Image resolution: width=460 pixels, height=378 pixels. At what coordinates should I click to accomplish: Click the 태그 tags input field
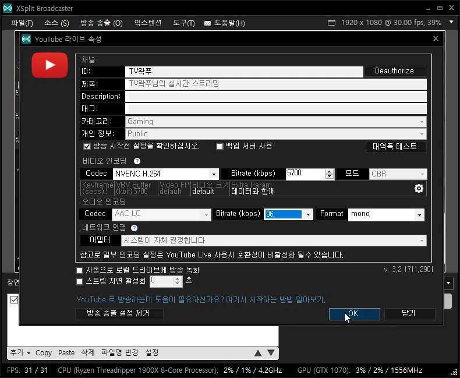[x=276, y=109]
